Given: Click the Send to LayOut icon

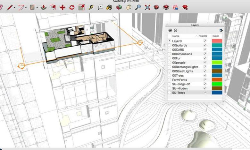Looking at the screenshot, I should (x=176, y=7).
